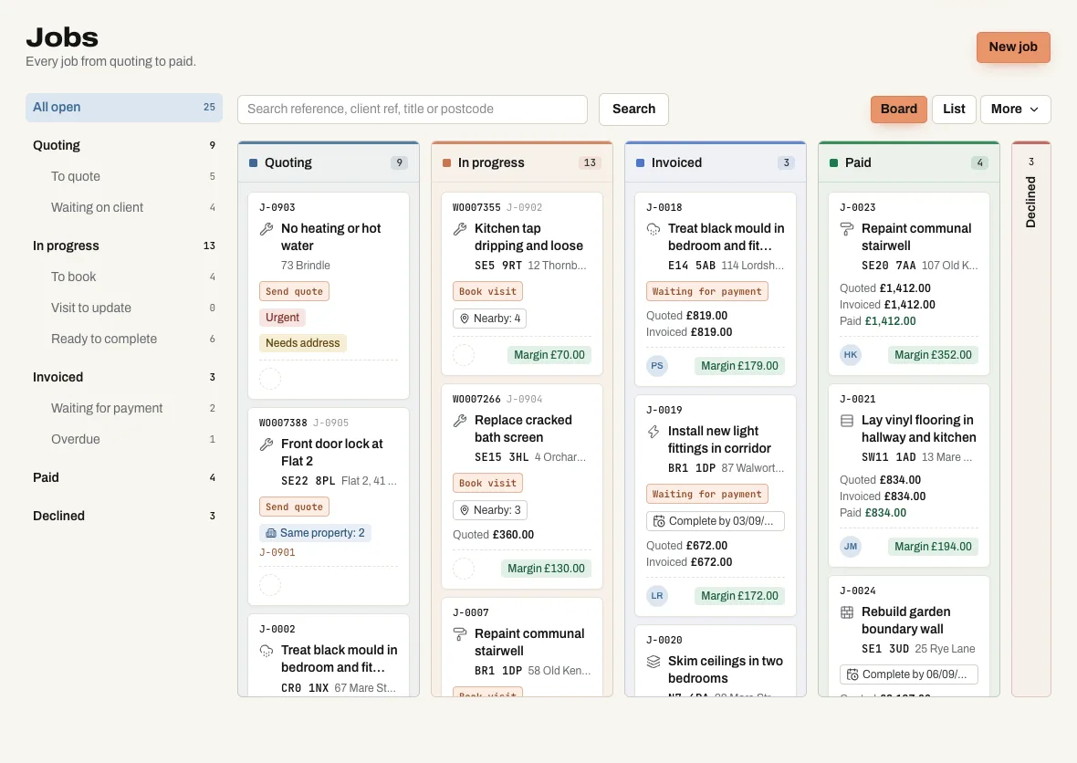The height and width of the screenshot is (763, 1077).
Task: Click Needs address tag on J-0903
Action: [x=302, y=342]
